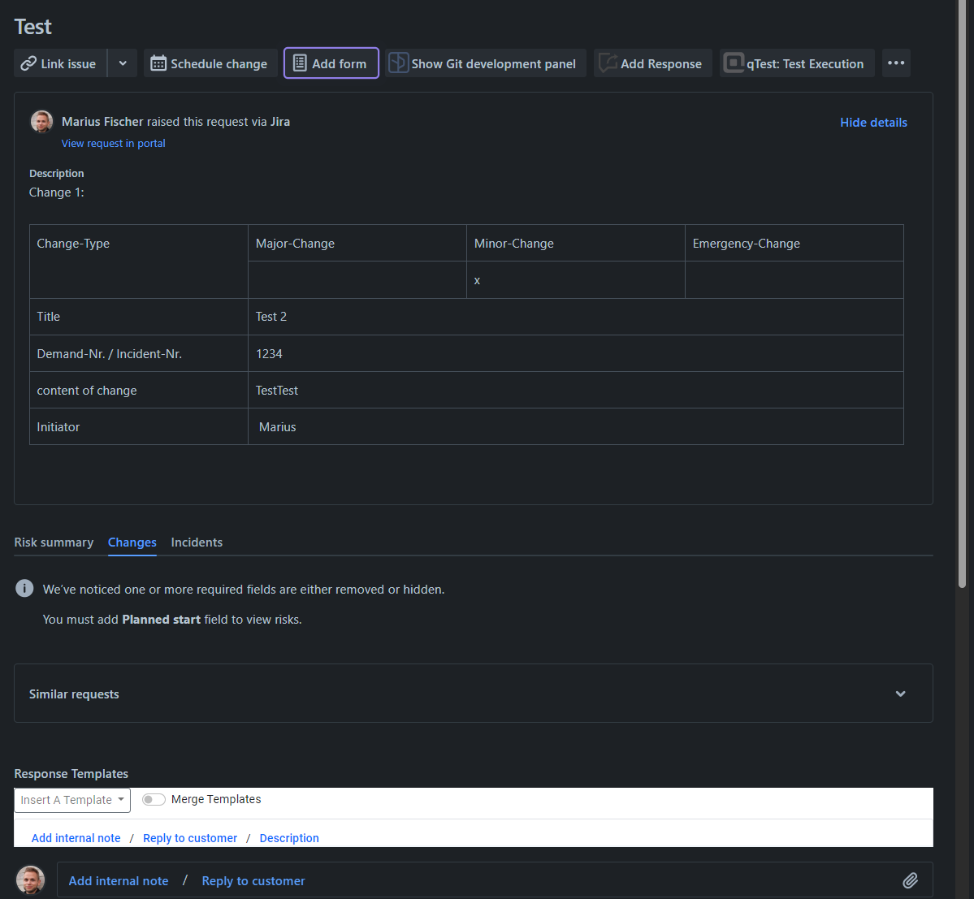This screenshot has width=974, height=899.
Task: Expand the Similar requests section
Action: 900,694
